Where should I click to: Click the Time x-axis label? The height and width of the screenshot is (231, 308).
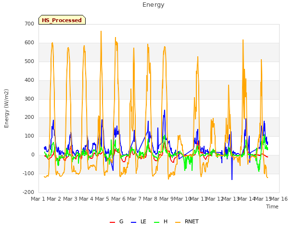tap(272, 206)
